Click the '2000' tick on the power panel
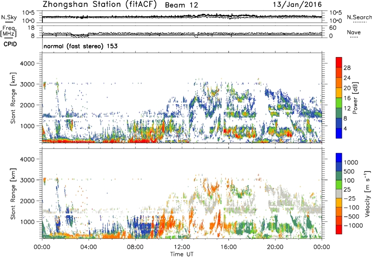Viewport: 372px width, 257px height. [x=27, y=105]
